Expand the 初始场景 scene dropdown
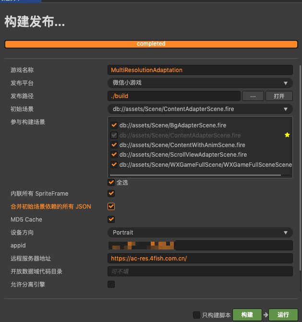302x322 pixels. point(200,109)
